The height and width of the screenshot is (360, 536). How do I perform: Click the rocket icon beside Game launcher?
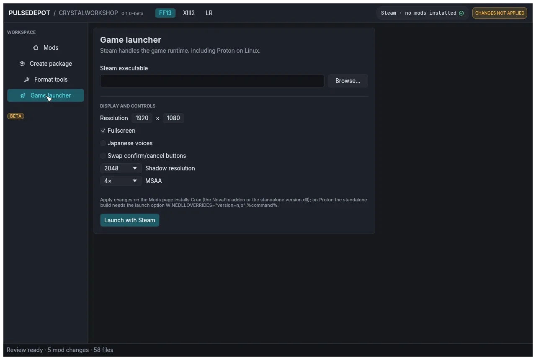[x=23, y=95]
